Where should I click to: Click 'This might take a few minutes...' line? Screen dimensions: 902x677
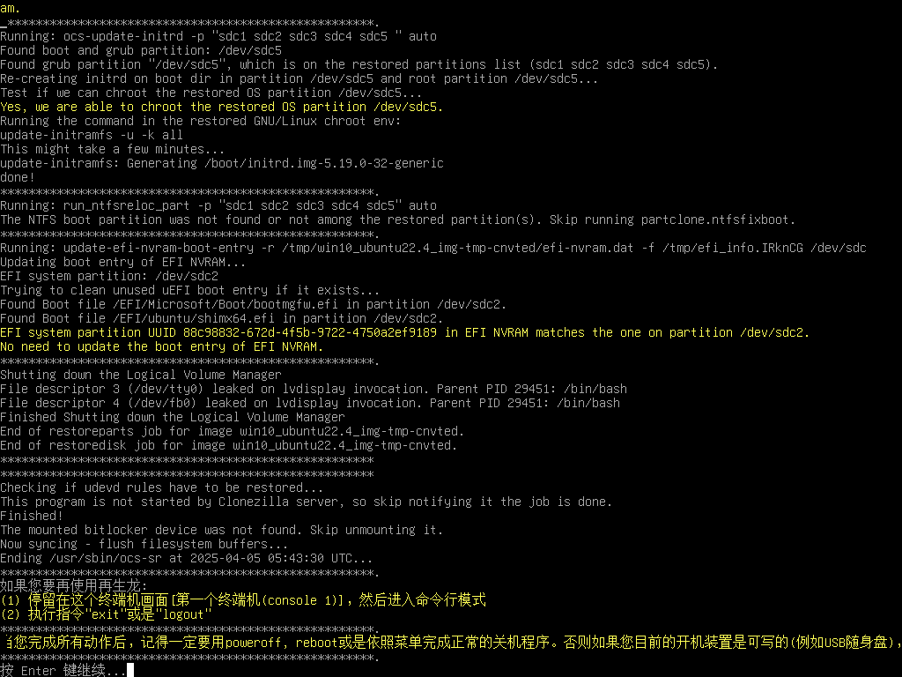pos(113,149)
